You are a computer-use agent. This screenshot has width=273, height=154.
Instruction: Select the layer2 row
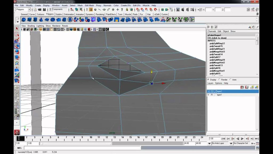(232, 91)
